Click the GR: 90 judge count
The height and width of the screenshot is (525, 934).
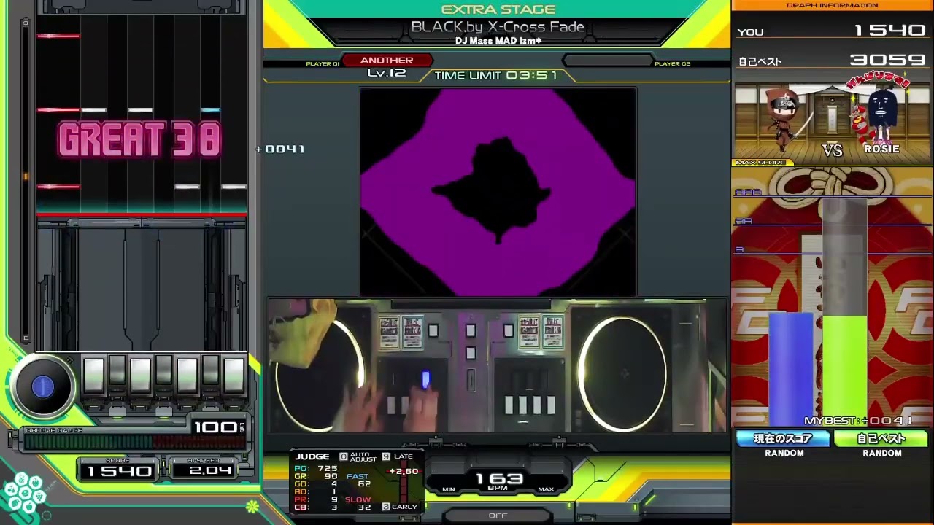pos(316,476)
